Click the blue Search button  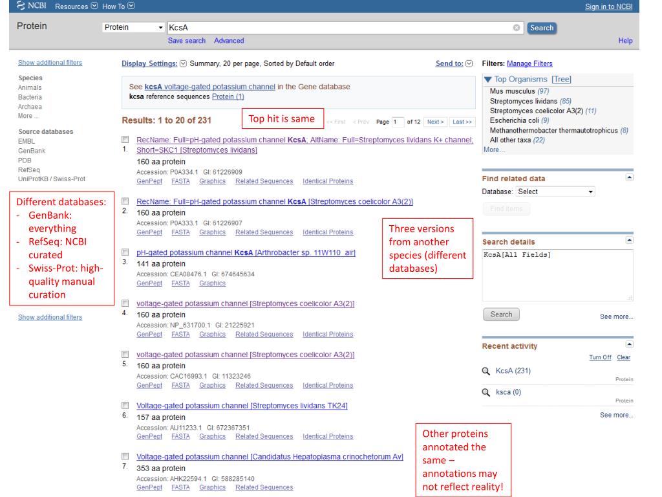(542, 28)
